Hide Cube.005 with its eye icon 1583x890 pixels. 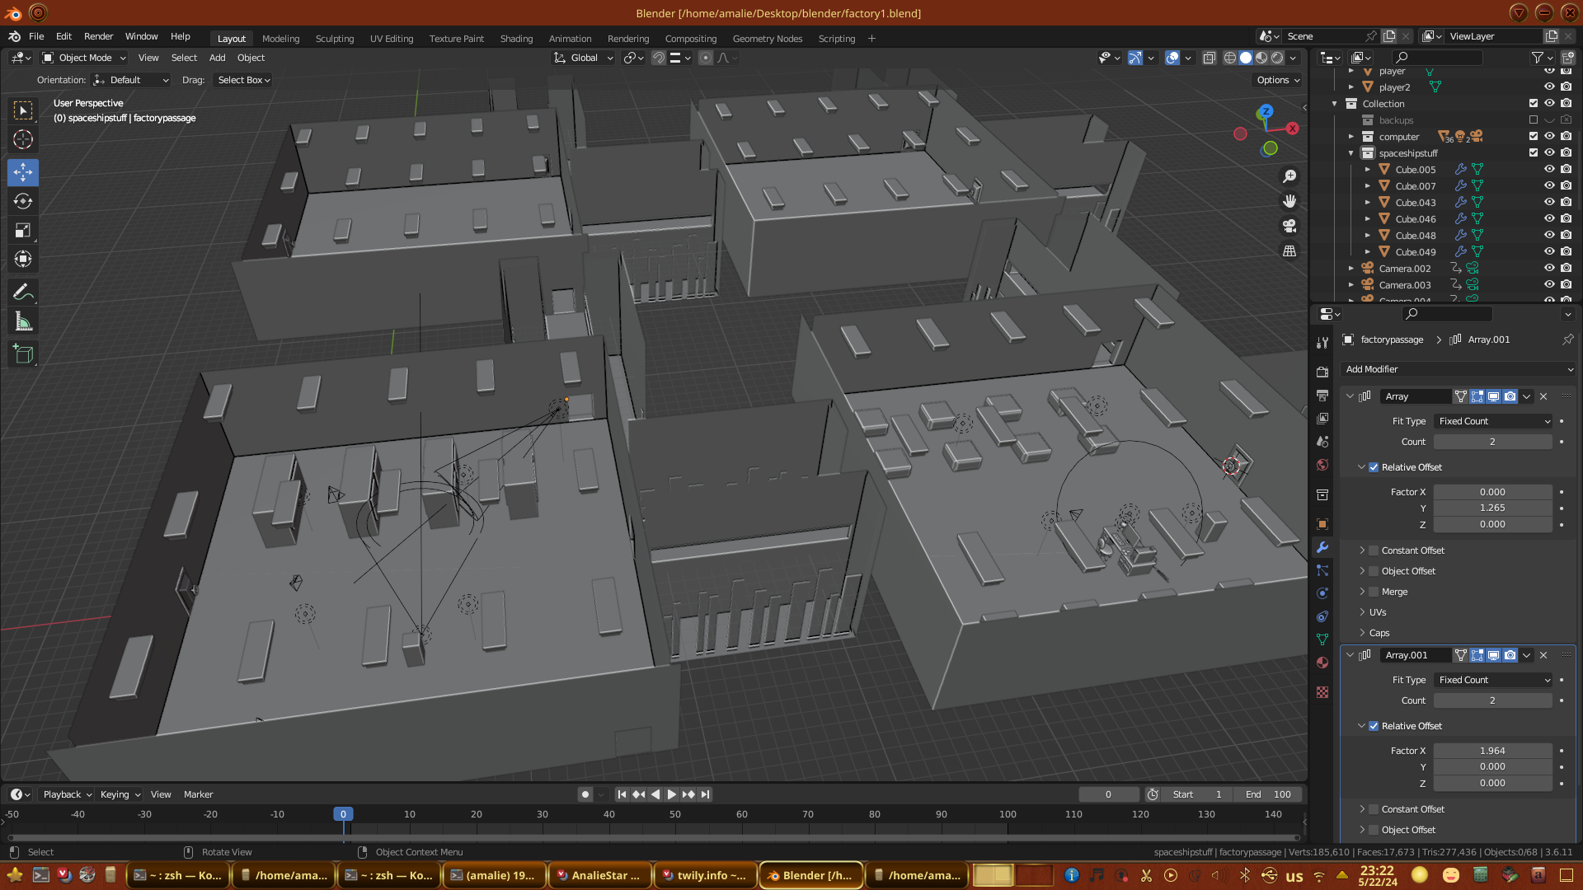pos(1549,170)
